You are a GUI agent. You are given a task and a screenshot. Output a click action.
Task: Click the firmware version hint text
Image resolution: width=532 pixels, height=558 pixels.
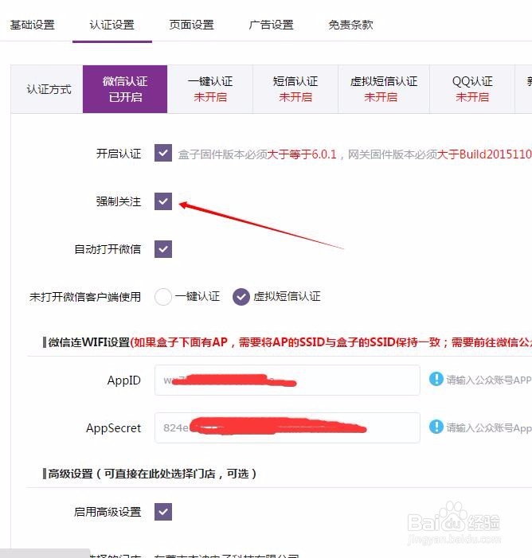354,154
